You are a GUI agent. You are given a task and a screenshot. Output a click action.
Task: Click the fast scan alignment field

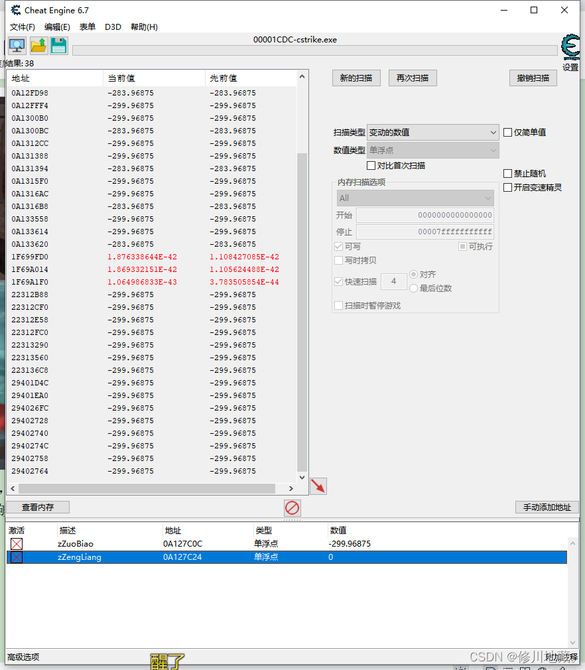pyautogui.click(x=393, y=281)
